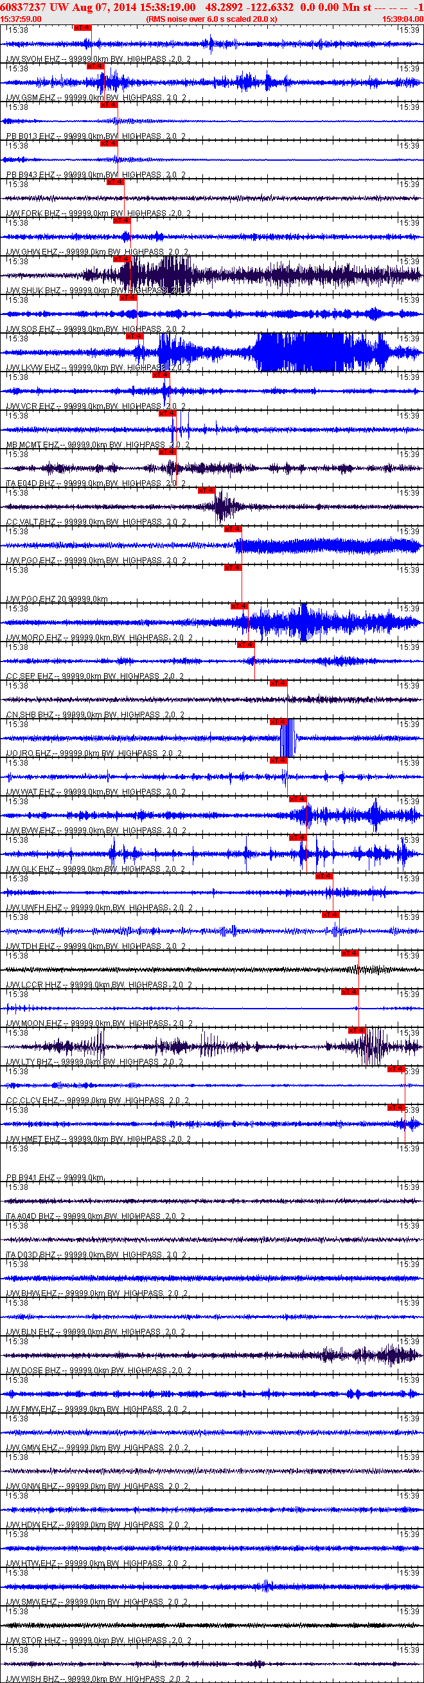Click the pick flag on the UO.IRO trace

[x=278, y=722]
